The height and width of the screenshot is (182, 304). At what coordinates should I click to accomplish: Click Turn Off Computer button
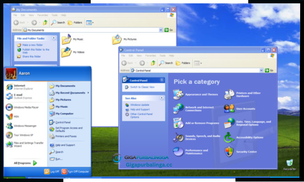pos(75,171)
